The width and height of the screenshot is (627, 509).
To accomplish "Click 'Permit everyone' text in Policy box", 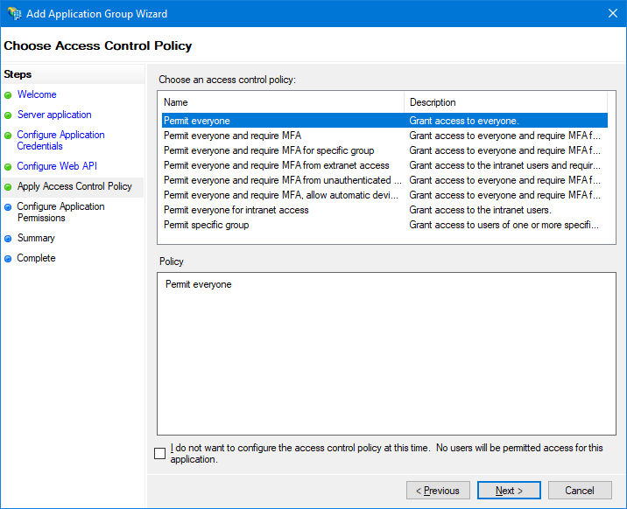I will tap(198, 284).
